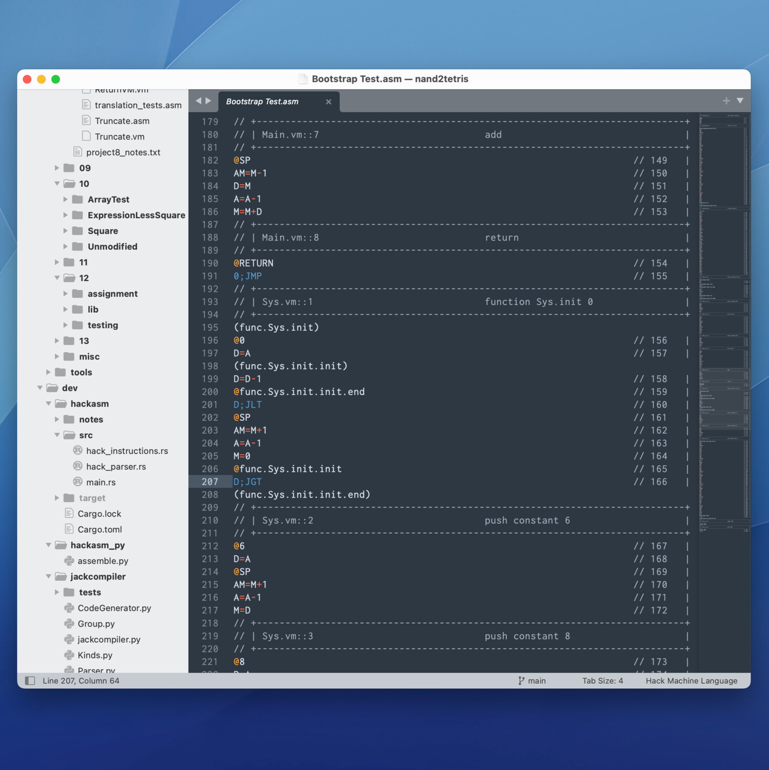Screen dimensions: 769x770
Task: Click Tab Size: 4 to adjust indentation
Action: click(x=603, y=681)
